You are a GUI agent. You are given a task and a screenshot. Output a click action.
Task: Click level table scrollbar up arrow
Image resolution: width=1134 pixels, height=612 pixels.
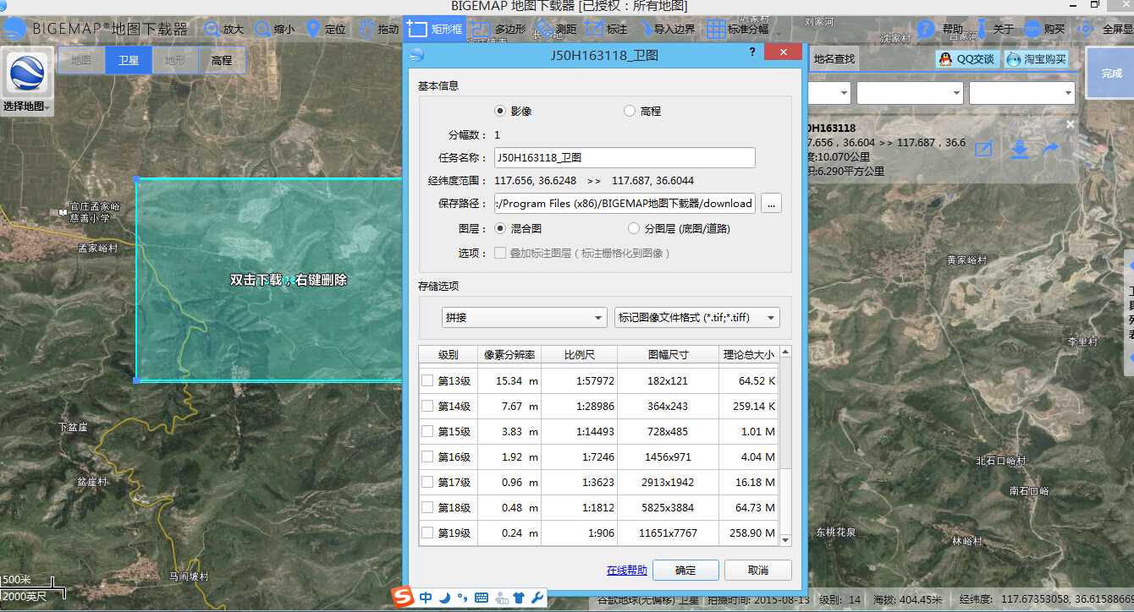click(785, 352)
